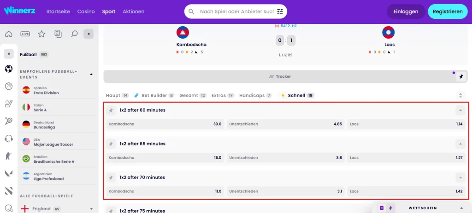Open the betslip list icon
This screenshot has width=472, height=213.
click(x=382, y=208)
